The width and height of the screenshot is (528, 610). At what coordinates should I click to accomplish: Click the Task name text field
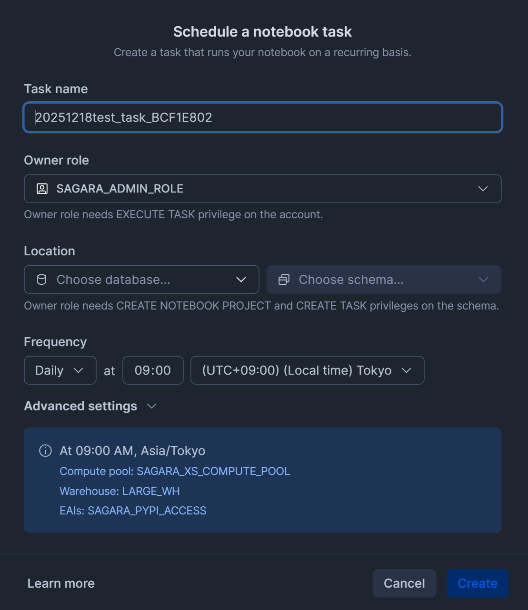tap(262, 117)
